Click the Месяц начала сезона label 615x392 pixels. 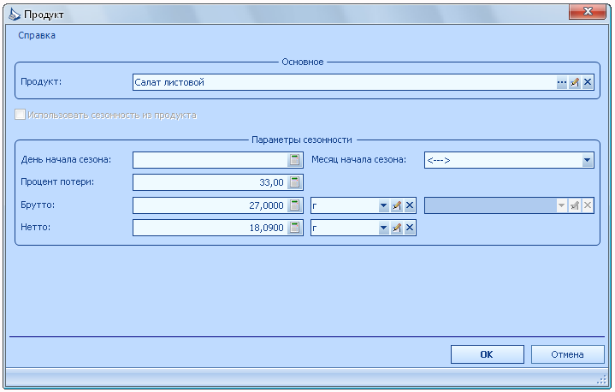[359, 159]
